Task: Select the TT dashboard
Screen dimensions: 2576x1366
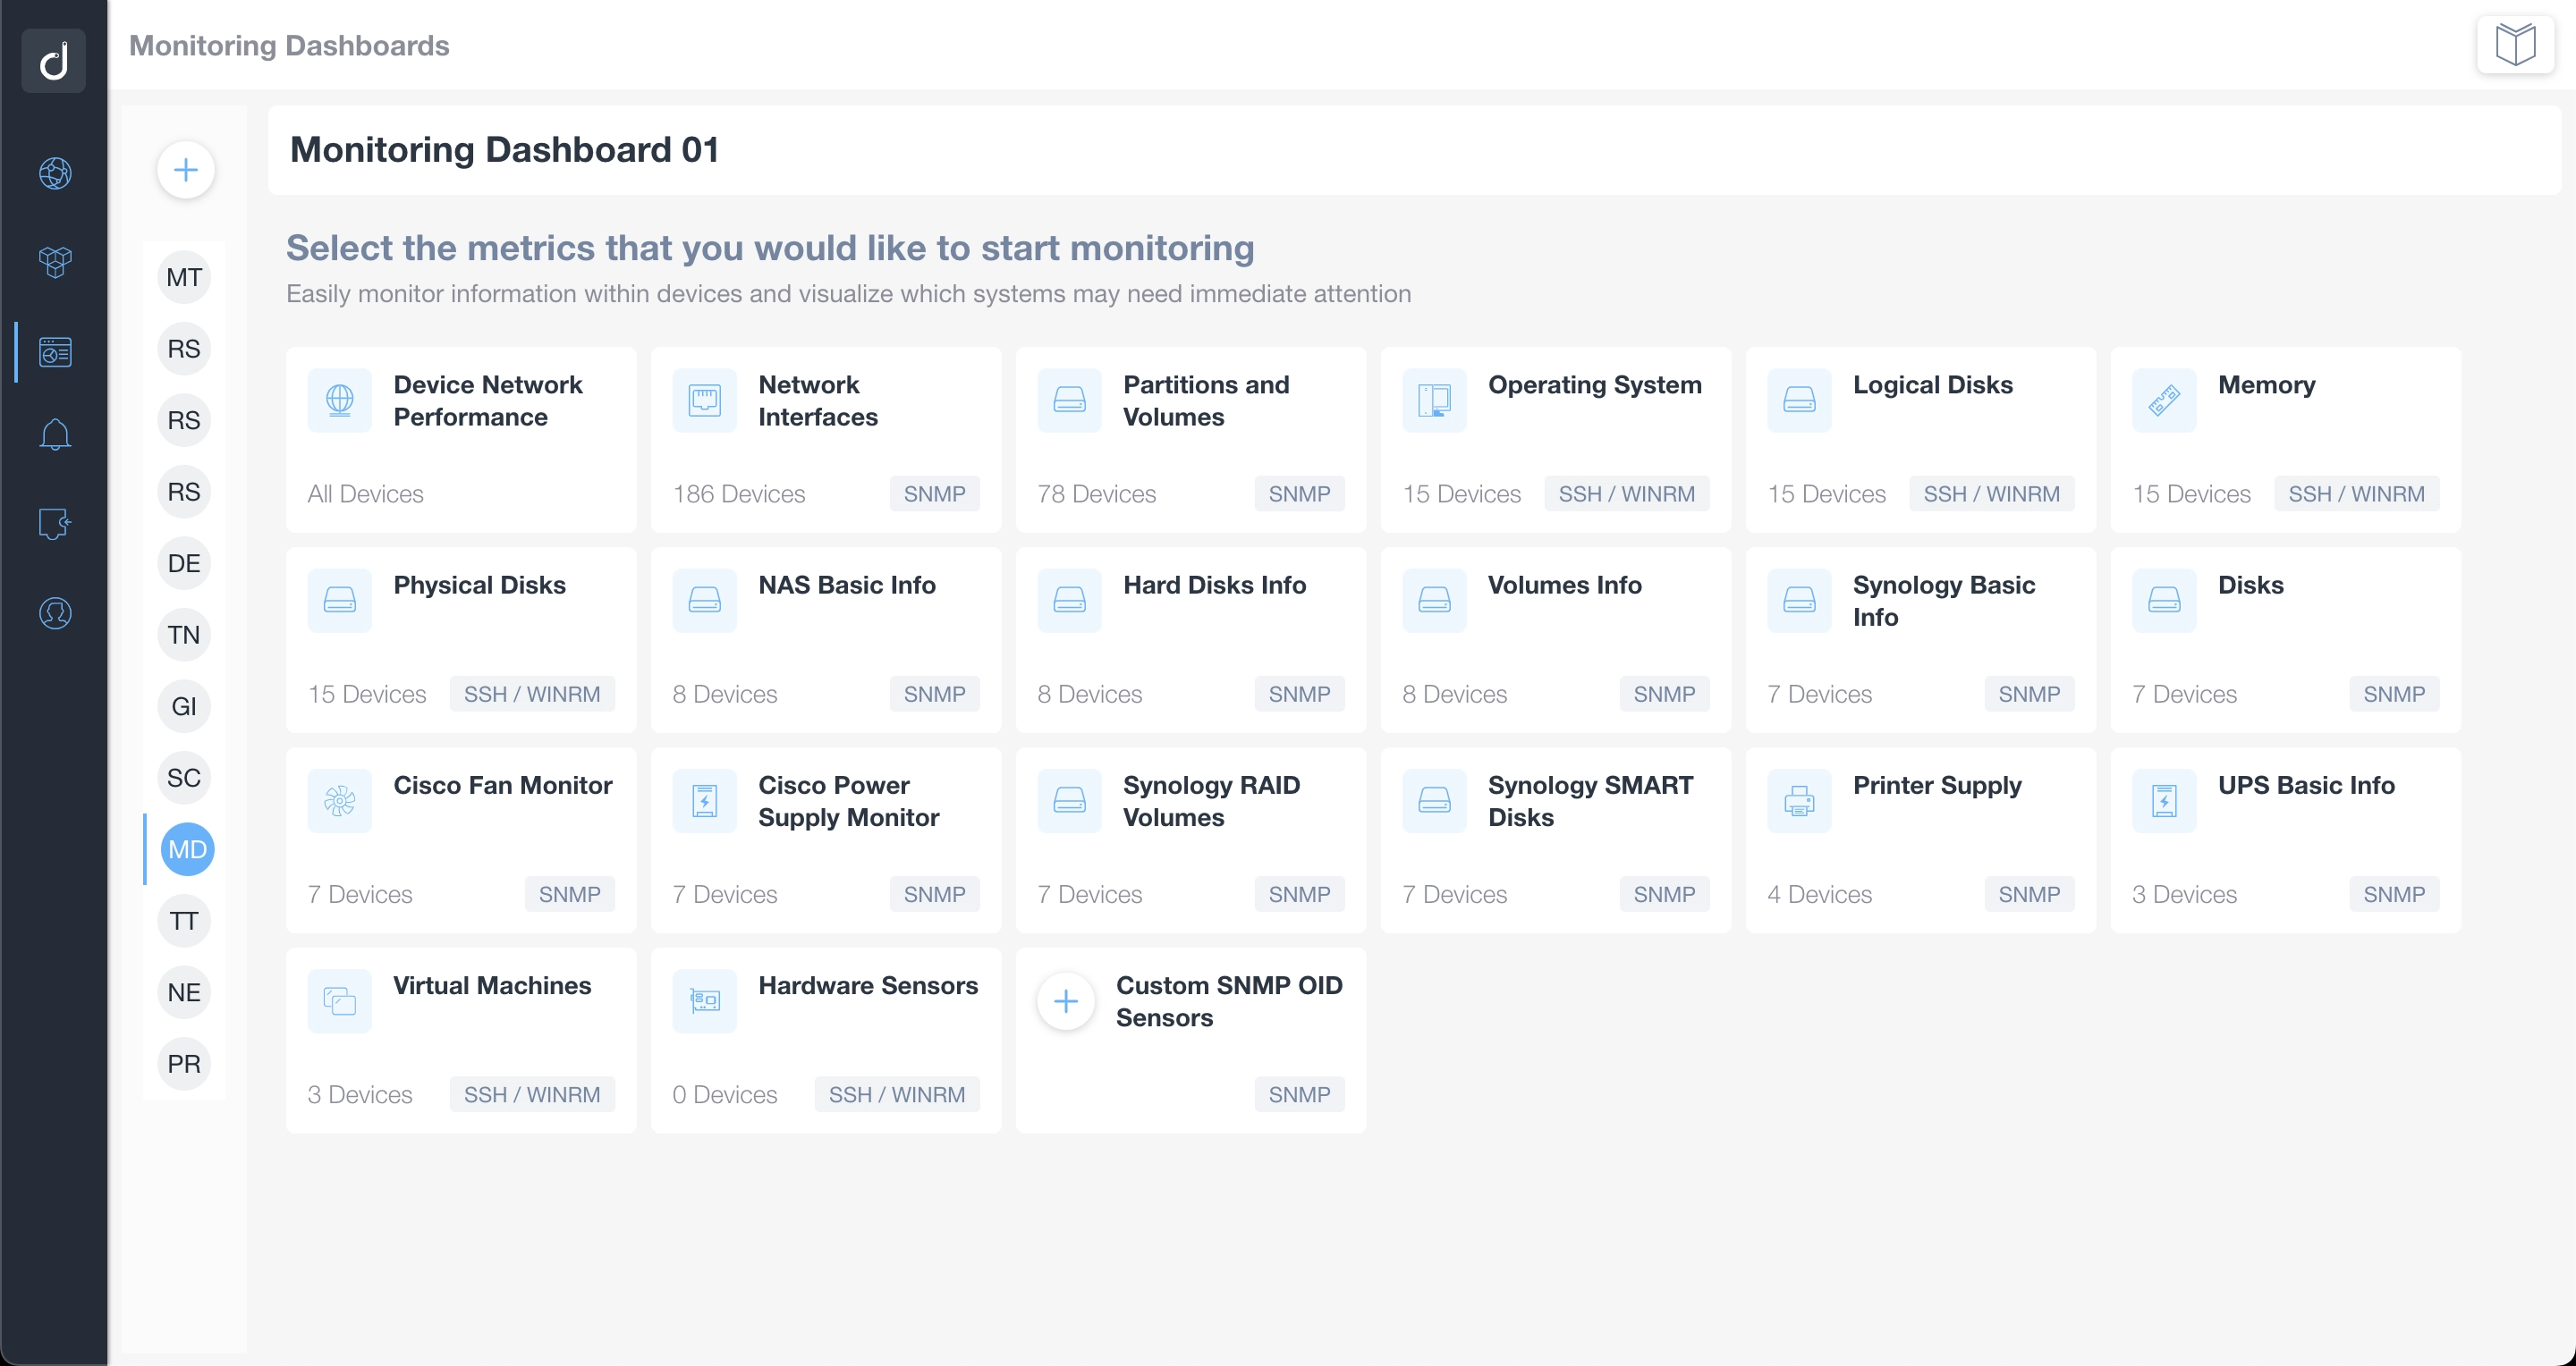Action: [184, 922]
